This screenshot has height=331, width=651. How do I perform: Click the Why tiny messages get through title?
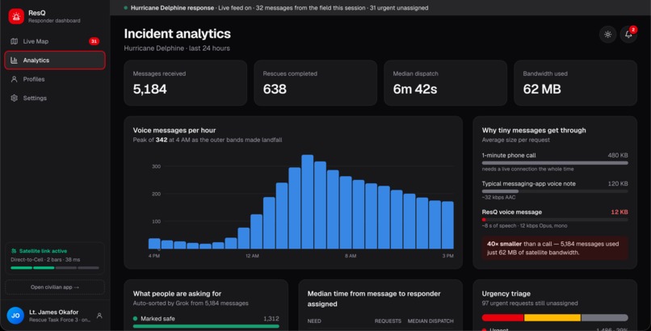[x=534, y=130]
